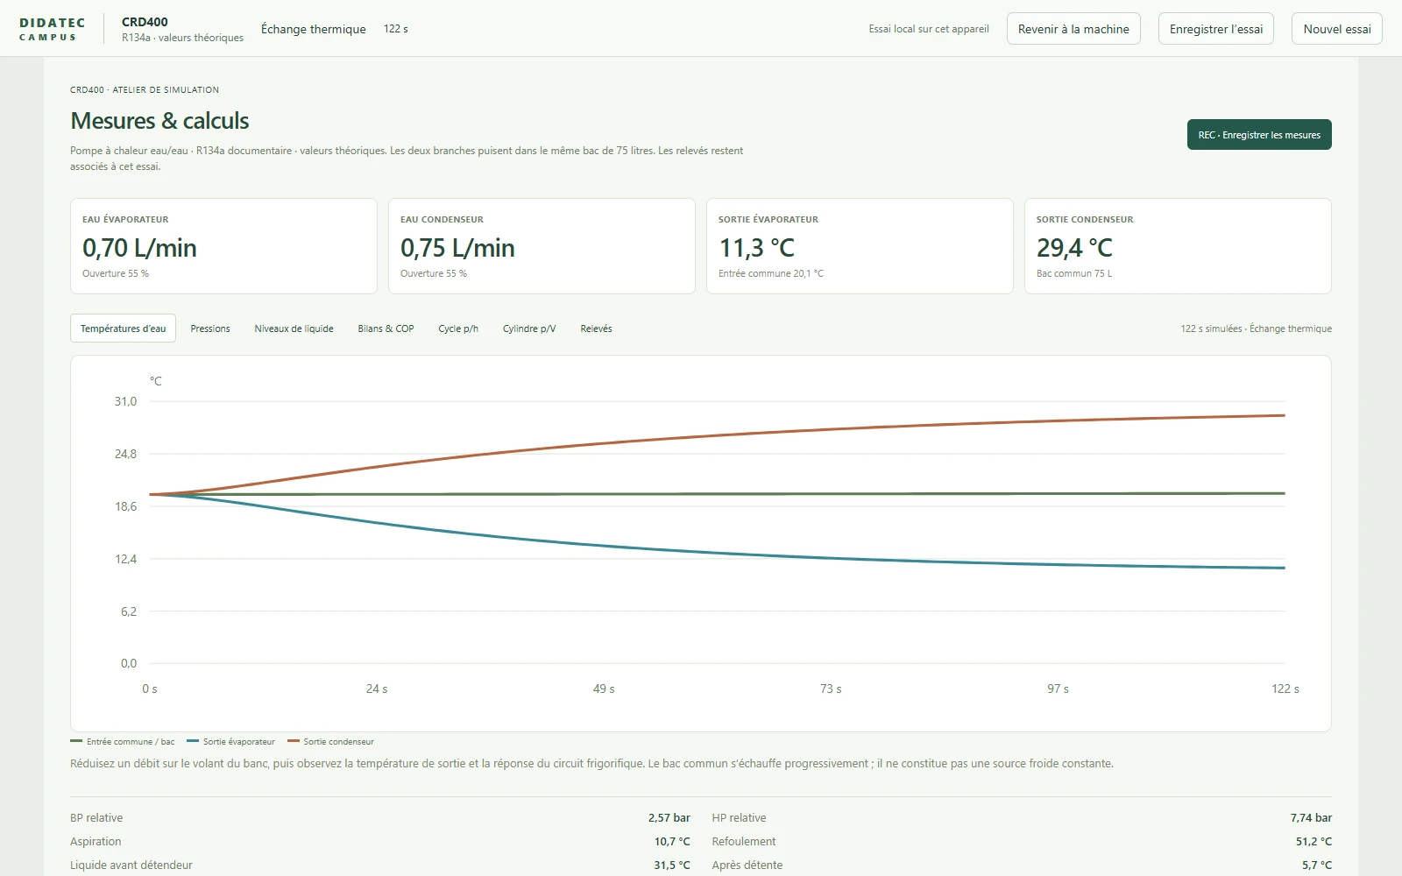Click REC Enregistrer les mesures button
This screenshot has width=1402, height=876.
coord(1259,135)
